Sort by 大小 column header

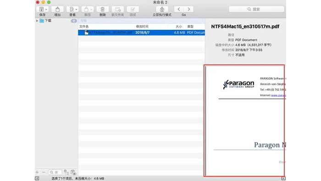179,27
